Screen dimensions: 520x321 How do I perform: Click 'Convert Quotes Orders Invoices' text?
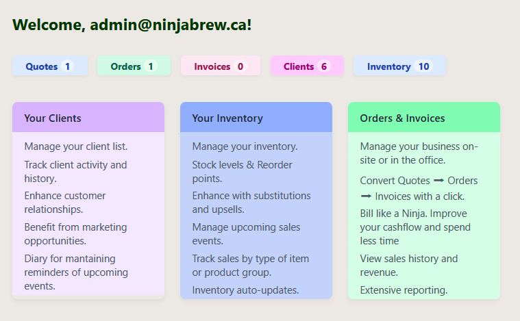[419, 188]
